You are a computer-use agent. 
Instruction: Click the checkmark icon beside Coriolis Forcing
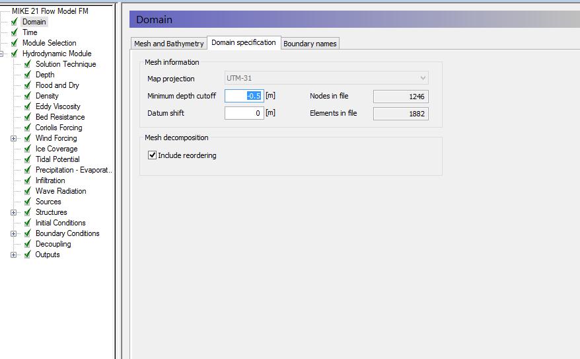(x=28, y=128)
